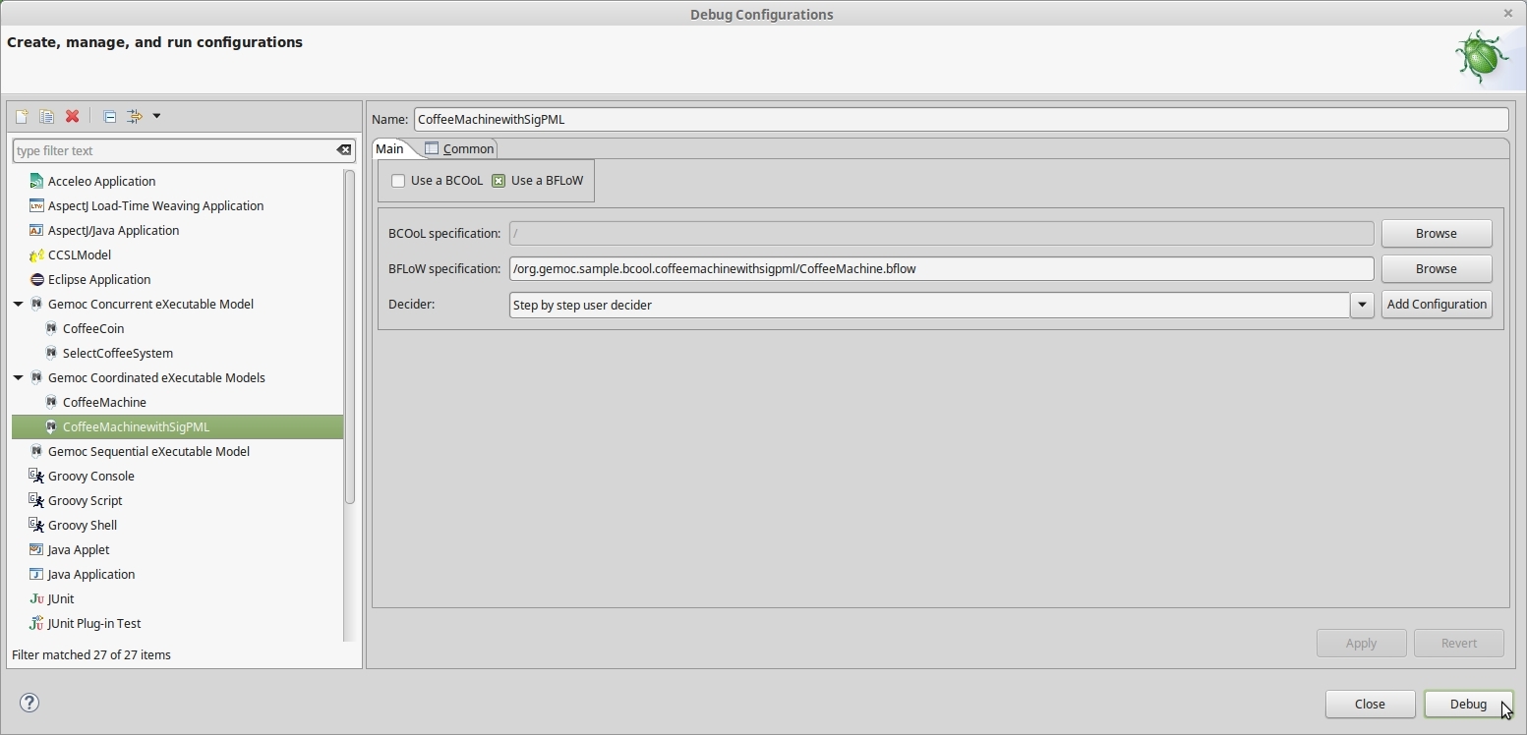This screenshot has width=1527, height=735.
Task: Clear the filter text field icon
Action: (x=343, y=150)
